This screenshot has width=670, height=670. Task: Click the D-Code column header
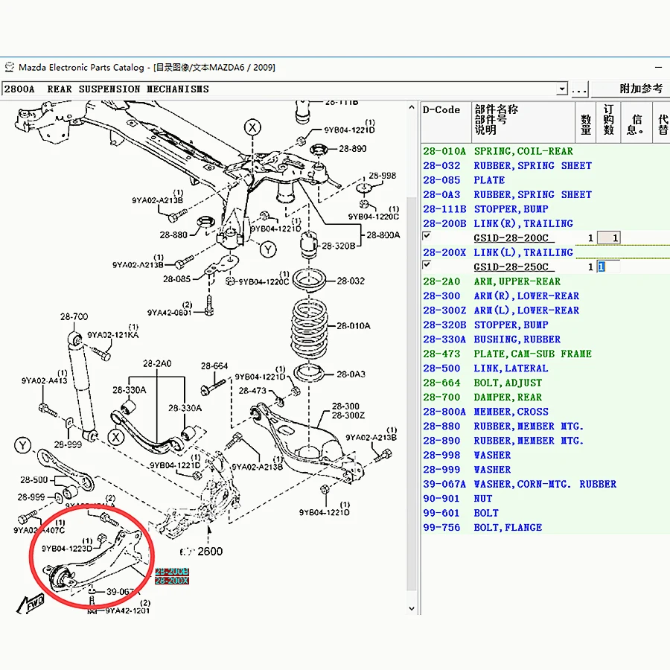tap(442, 110)
